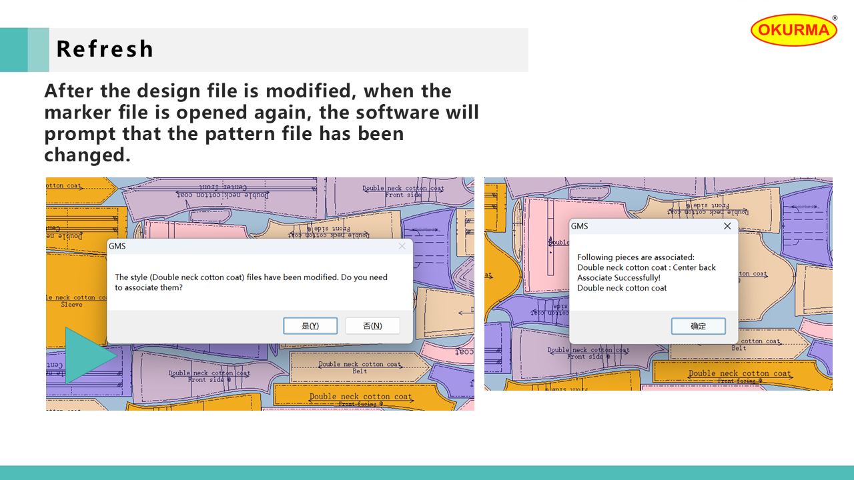Click the green play arrow icon
854x480 pixels.
click(88, 355)
